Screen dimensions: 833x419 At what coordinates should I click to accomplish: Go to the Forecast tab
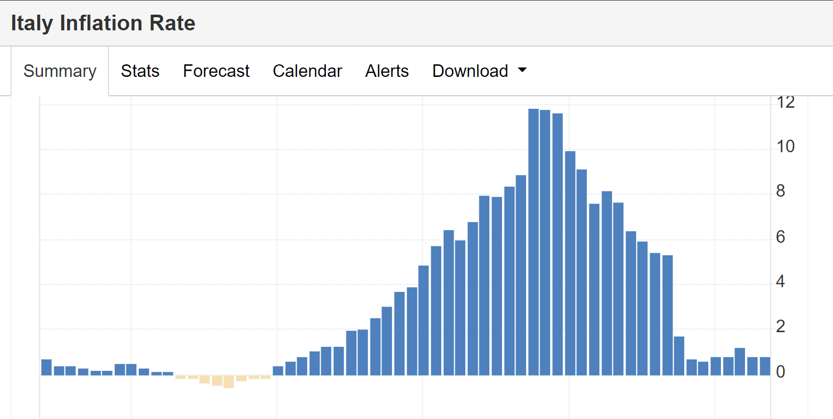(216, 71)
